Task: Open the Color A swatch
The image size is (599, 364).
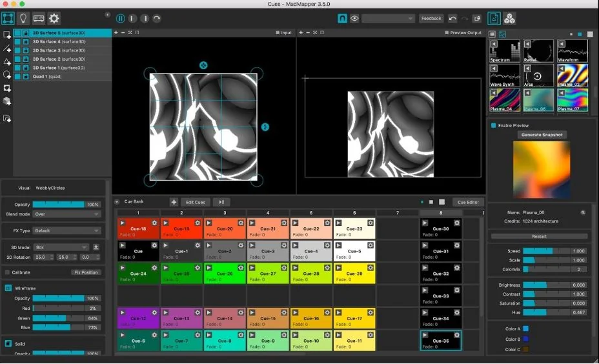Action: point(525,329)
